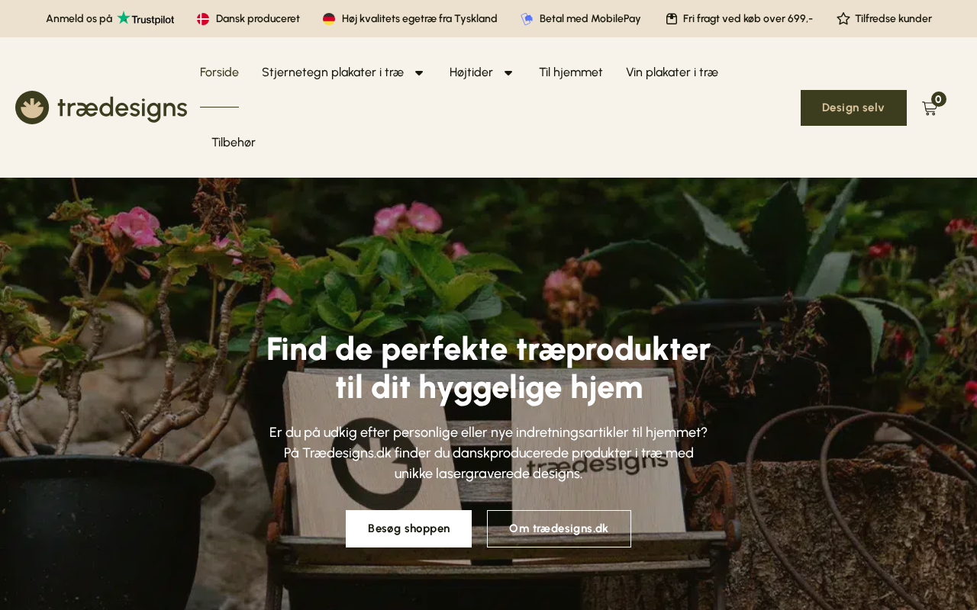This screenshot has height=610, width=977.
Task: Click the Besøg shoppen button
Action: (408, 528)
